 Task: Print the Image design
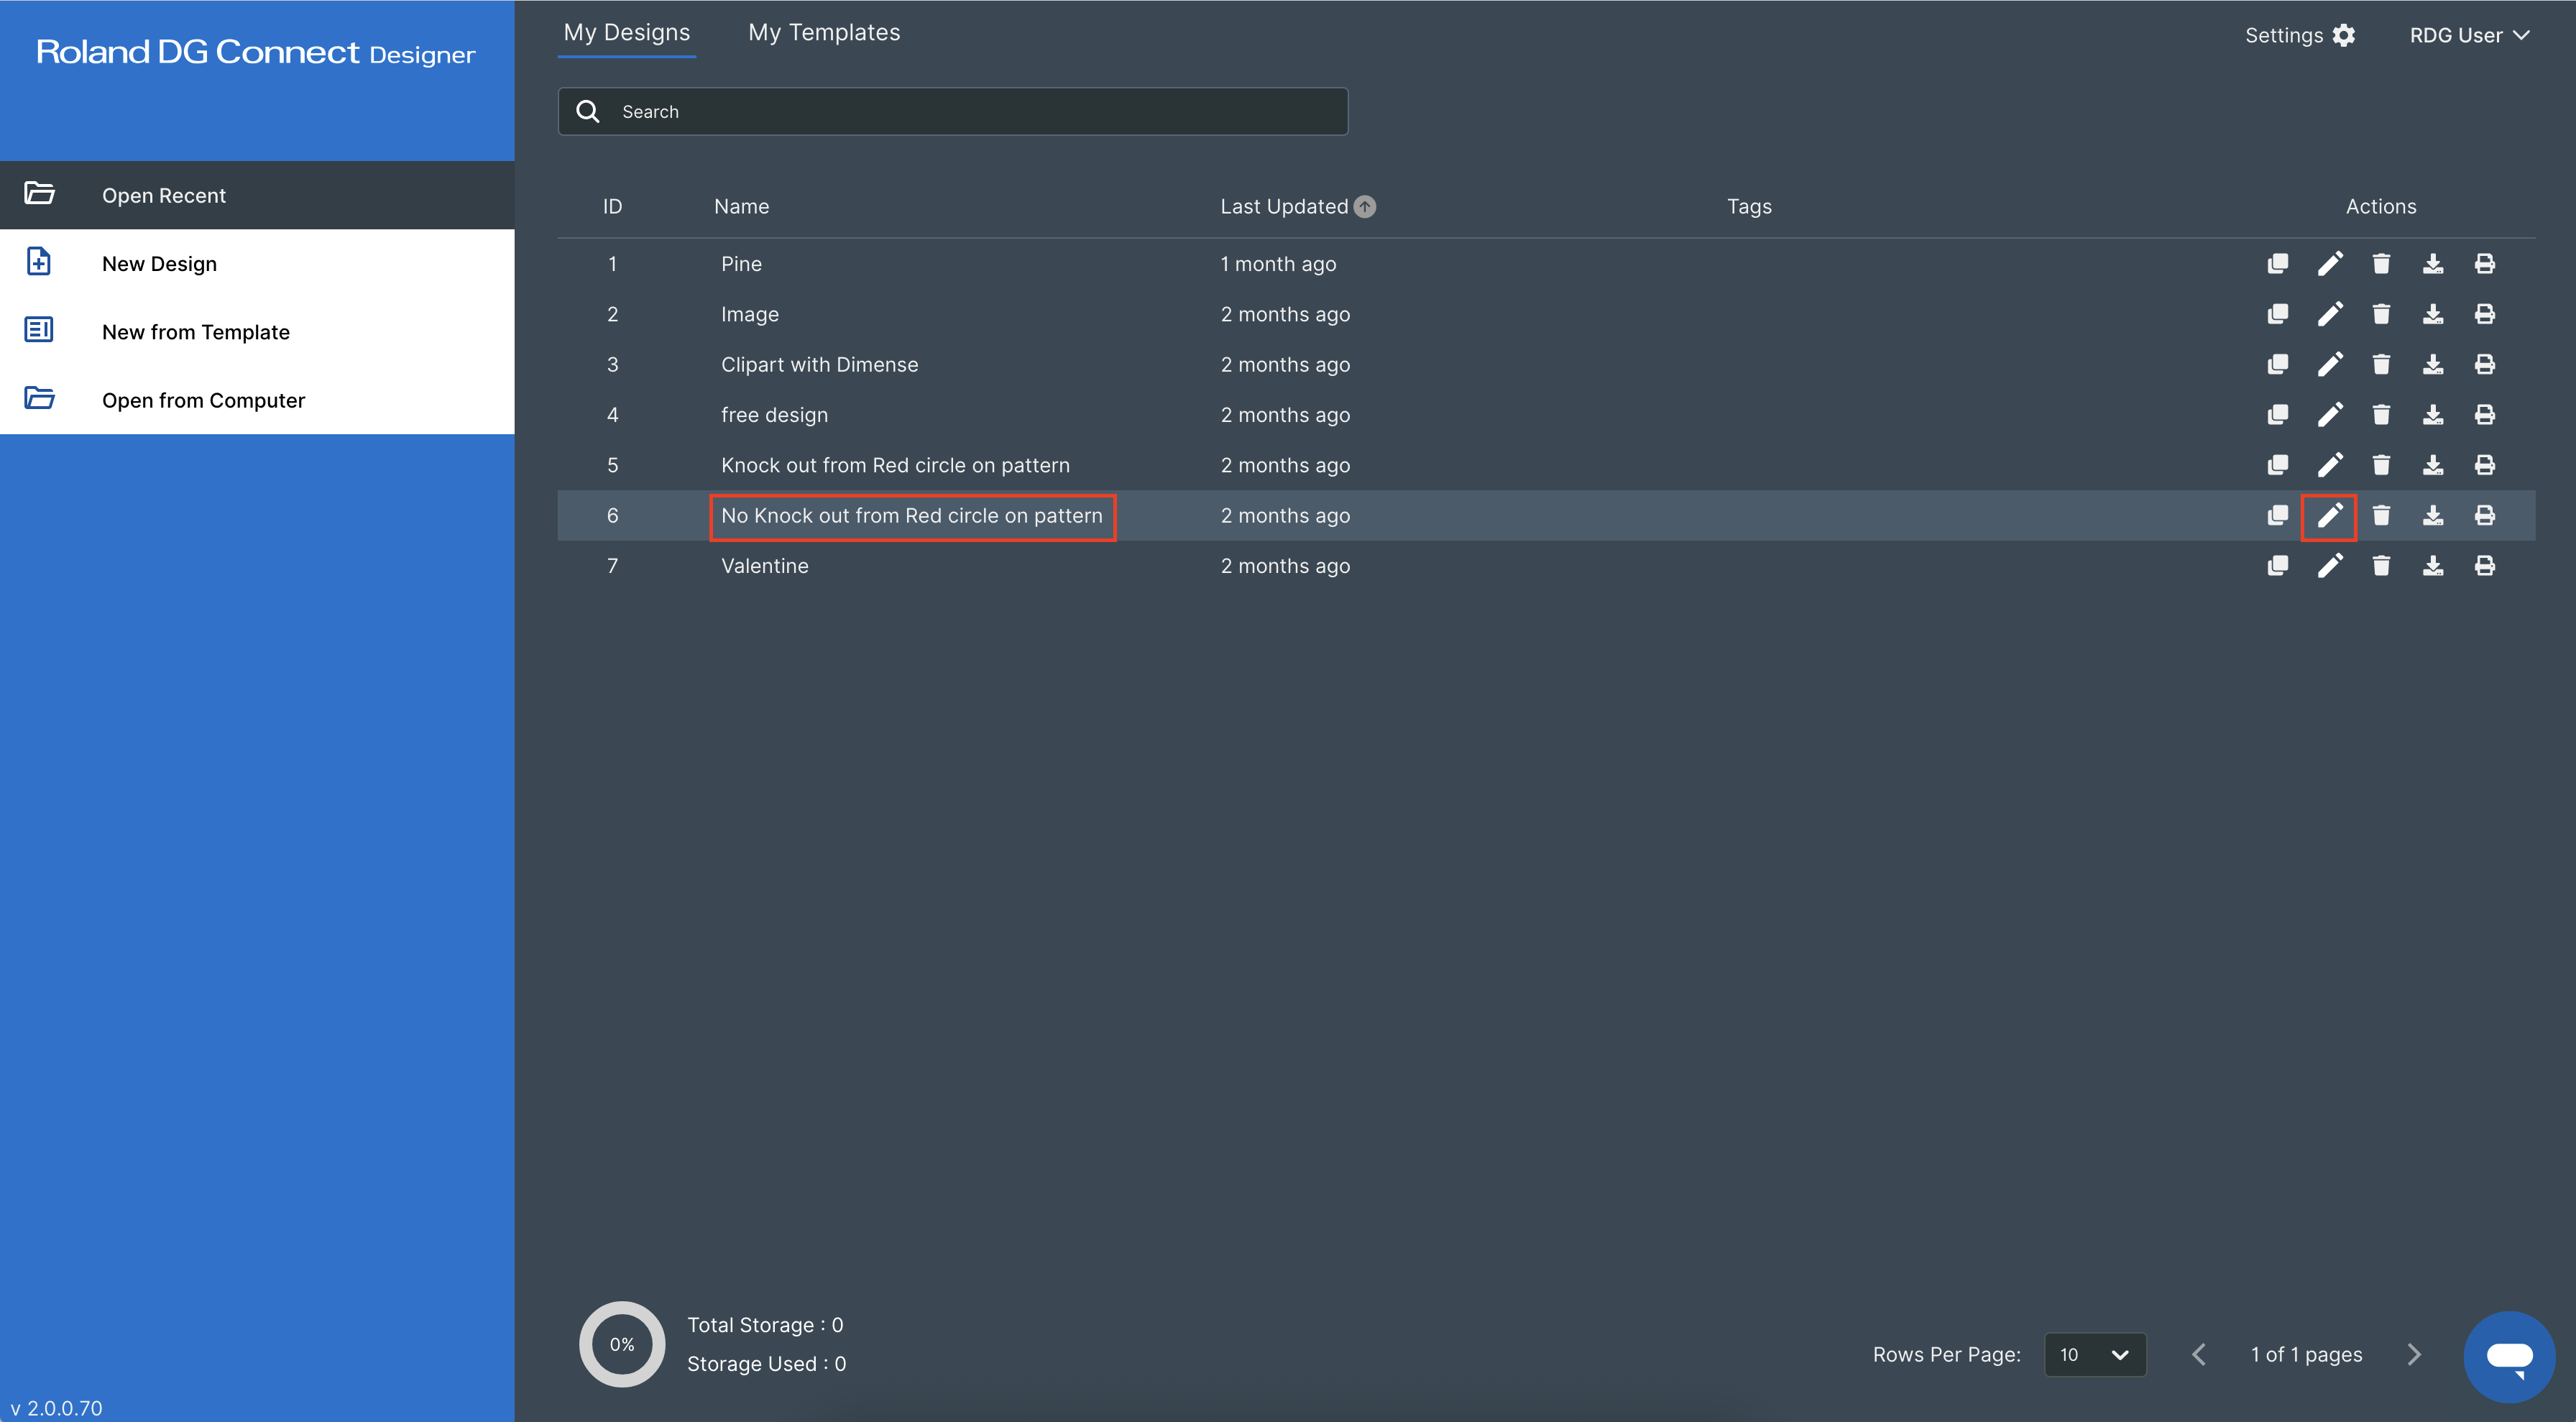(x=2485, y=314)
